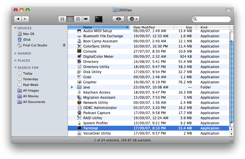The height and width of the screenshot is (159, 245).
Task: Click the Terminal icon in the toolbar
Action: 99,19
